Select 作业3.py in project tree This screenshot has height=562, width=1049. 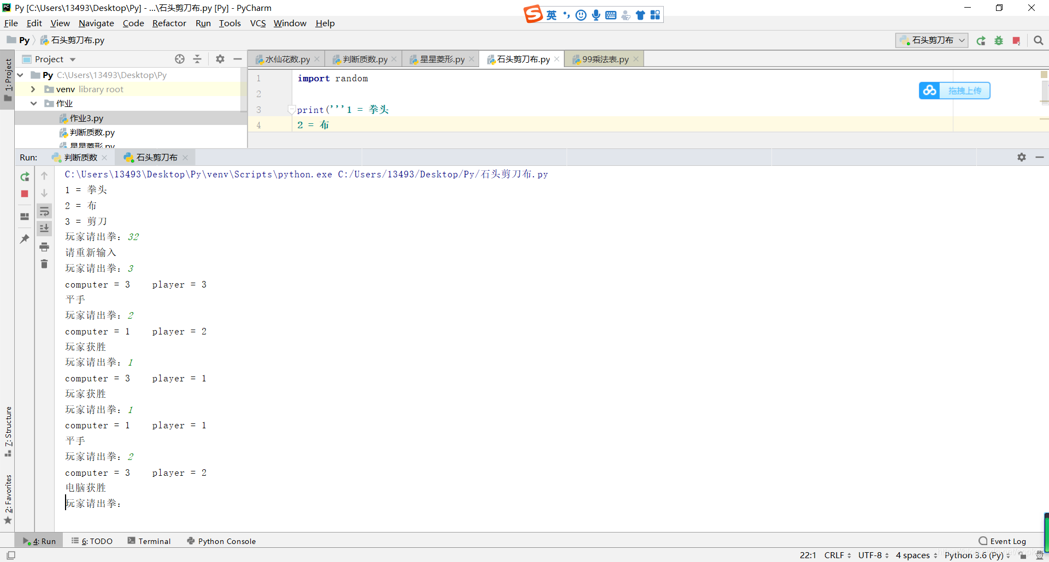click(86, 118)
